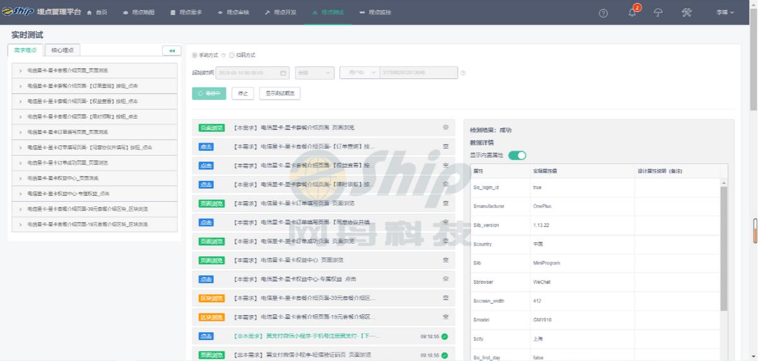Click blue 点击 tag on 【权益查看】 result row

coord(206,166)
